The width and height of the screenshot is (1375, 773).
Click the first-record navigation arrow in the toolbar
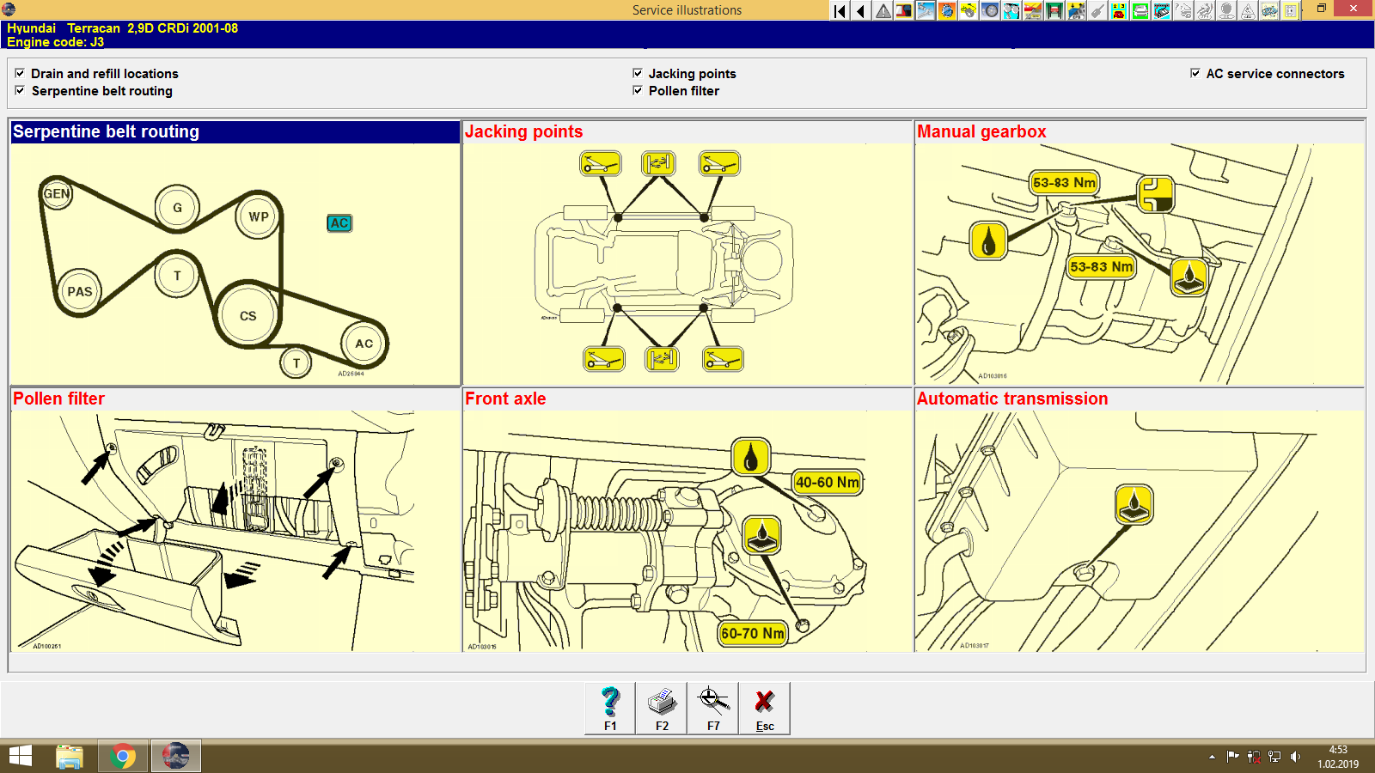[x=838, y=10]
